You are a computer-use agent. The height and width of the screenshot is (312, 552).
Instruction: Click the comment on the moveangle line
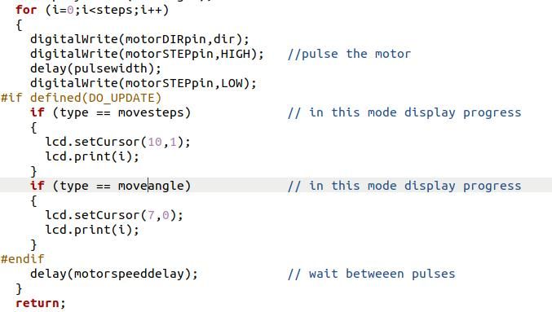[404, 186]
